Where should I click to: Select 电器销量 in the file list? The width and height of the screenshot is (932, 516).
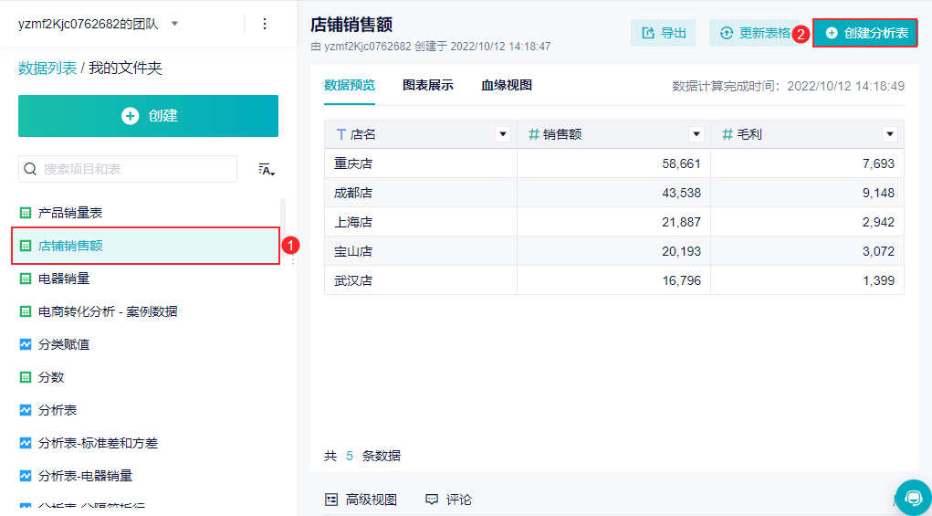pyautogui.click(x=64, y=279)
